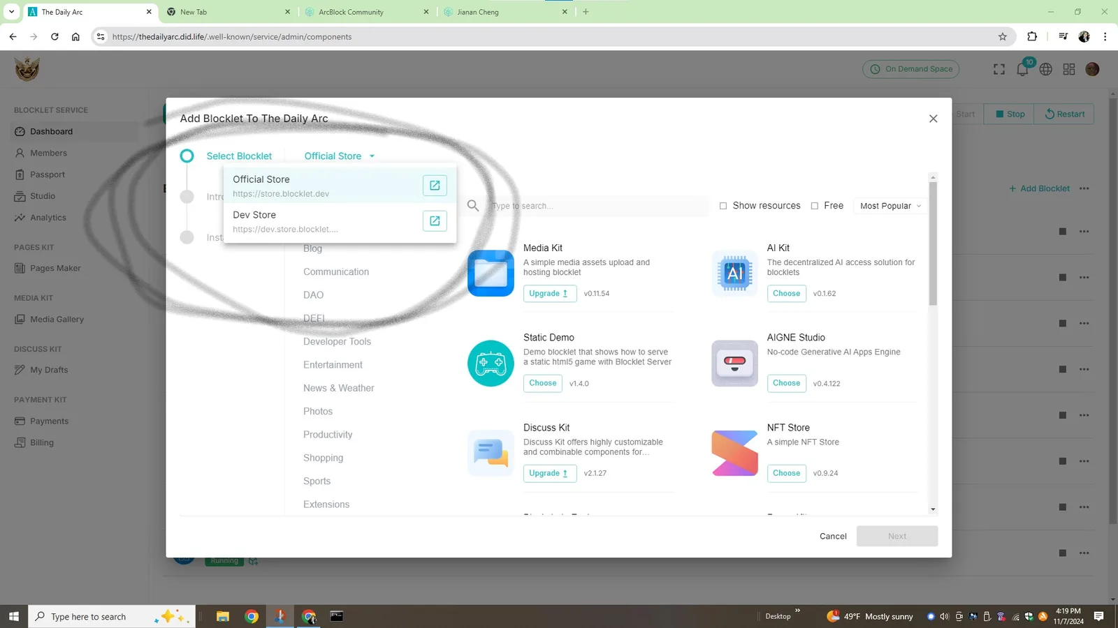The height and width of the screenshot is (628, 1118).
Task: Click the NFT Store logo icon
Action: click(734, 453)
